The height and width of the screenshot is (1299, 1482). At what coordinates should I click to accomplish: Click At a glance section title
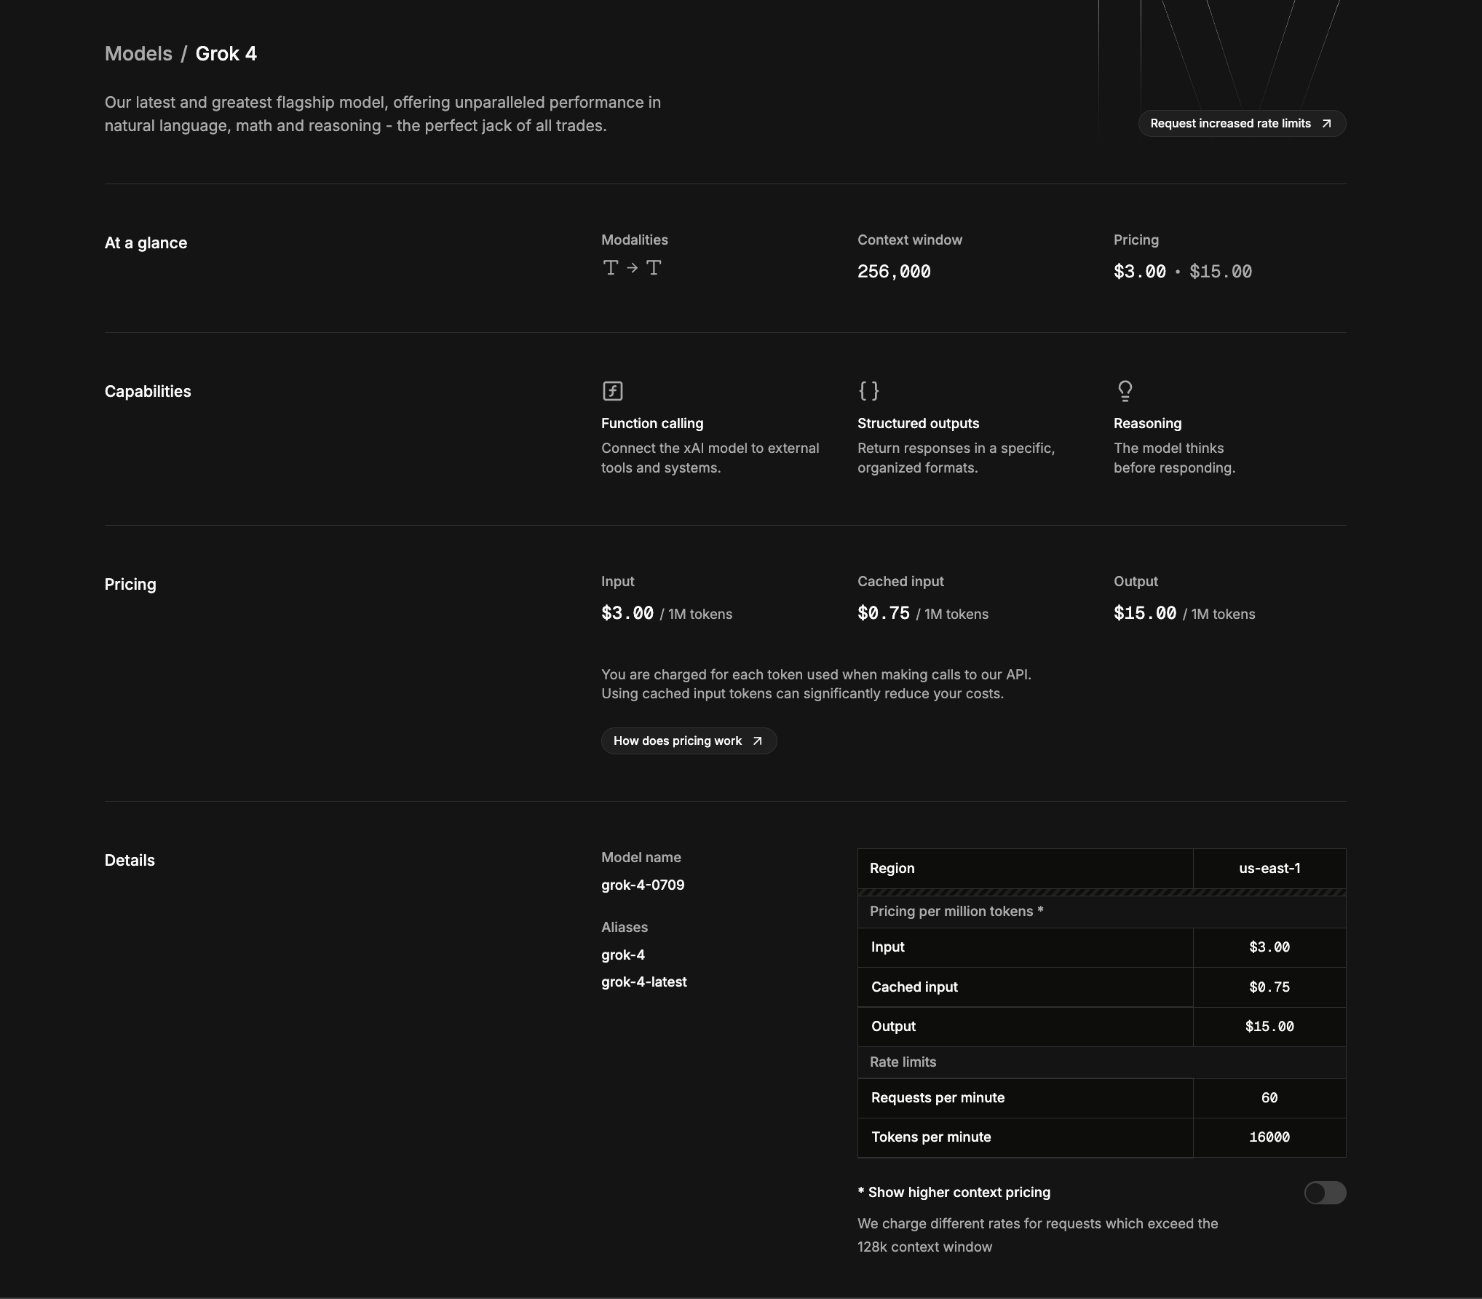[x=146, y=243]
